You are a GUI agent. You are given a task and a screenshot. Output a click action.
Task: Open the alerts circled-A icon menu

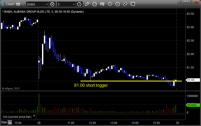click(x=118, y=4)
